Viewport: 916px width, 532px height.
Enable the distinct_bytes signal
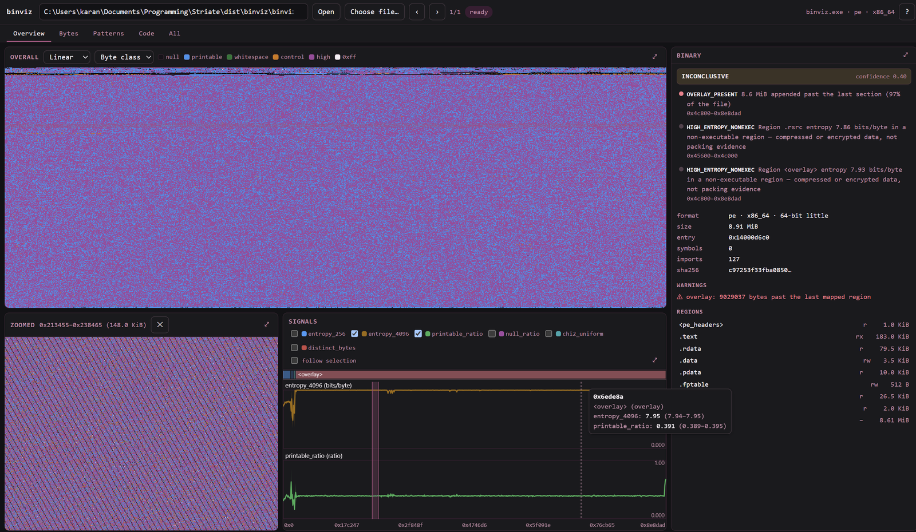pyautogui.click(x=294, y=347)
